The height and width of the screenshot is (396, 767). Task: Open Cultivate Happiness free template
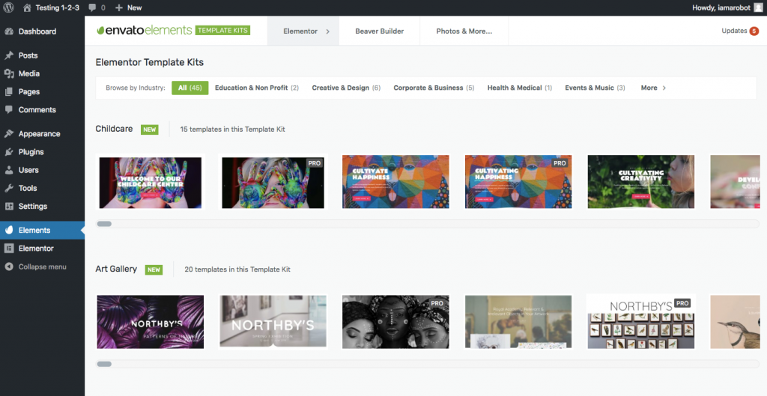(395, 182)
